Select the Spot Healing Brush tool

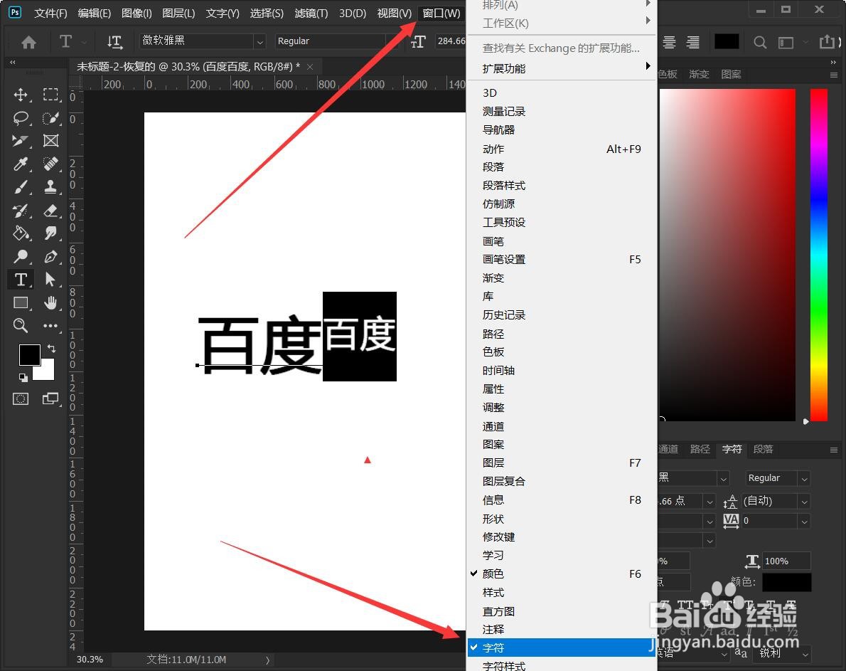tap(50, 164)
